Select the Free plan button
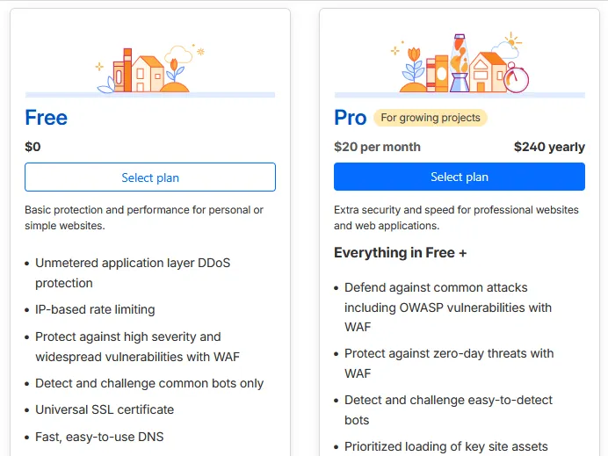Screen dimensions: 608x456 (x=150, y=177)
